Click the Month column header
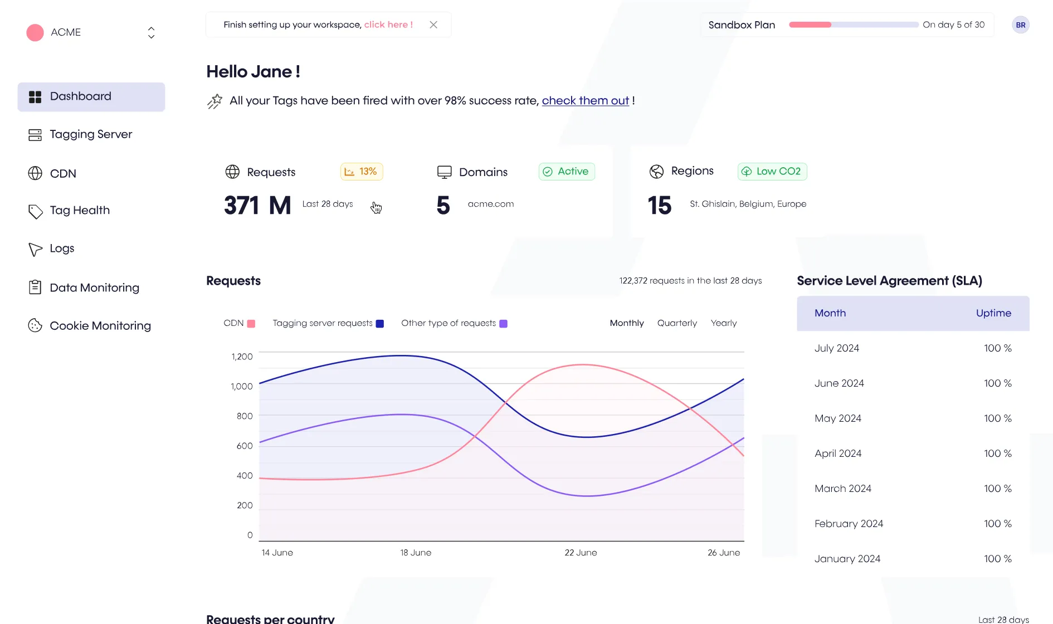 coord(830,313)
